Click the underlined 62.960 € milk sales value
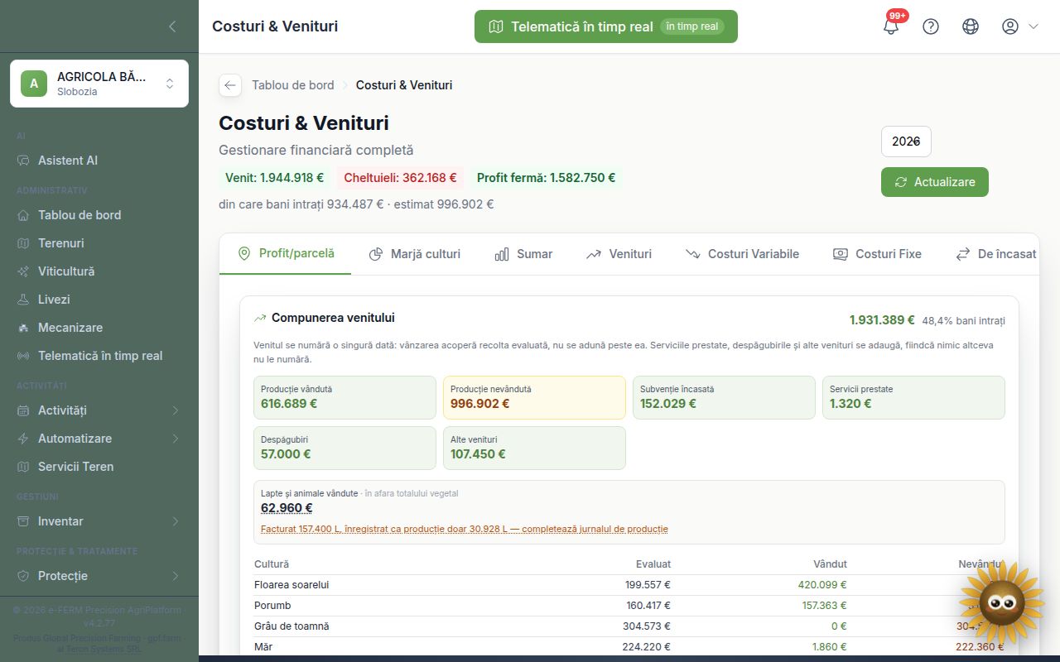The height and width of the screenshot is (662, 1060). (287, 508)
